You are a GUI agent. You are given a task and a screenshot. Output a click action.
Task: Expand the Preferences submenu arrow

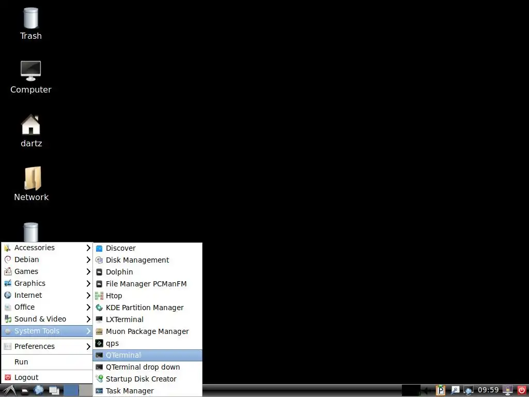pyautogui.click(x=88, y=346)
